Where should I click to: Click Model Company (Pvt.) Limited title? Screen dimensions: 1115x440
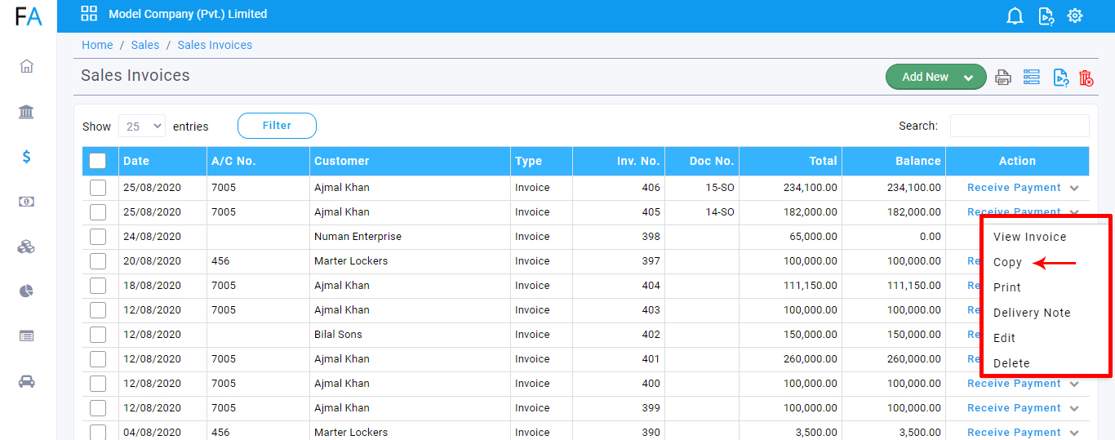coord(188,14)
